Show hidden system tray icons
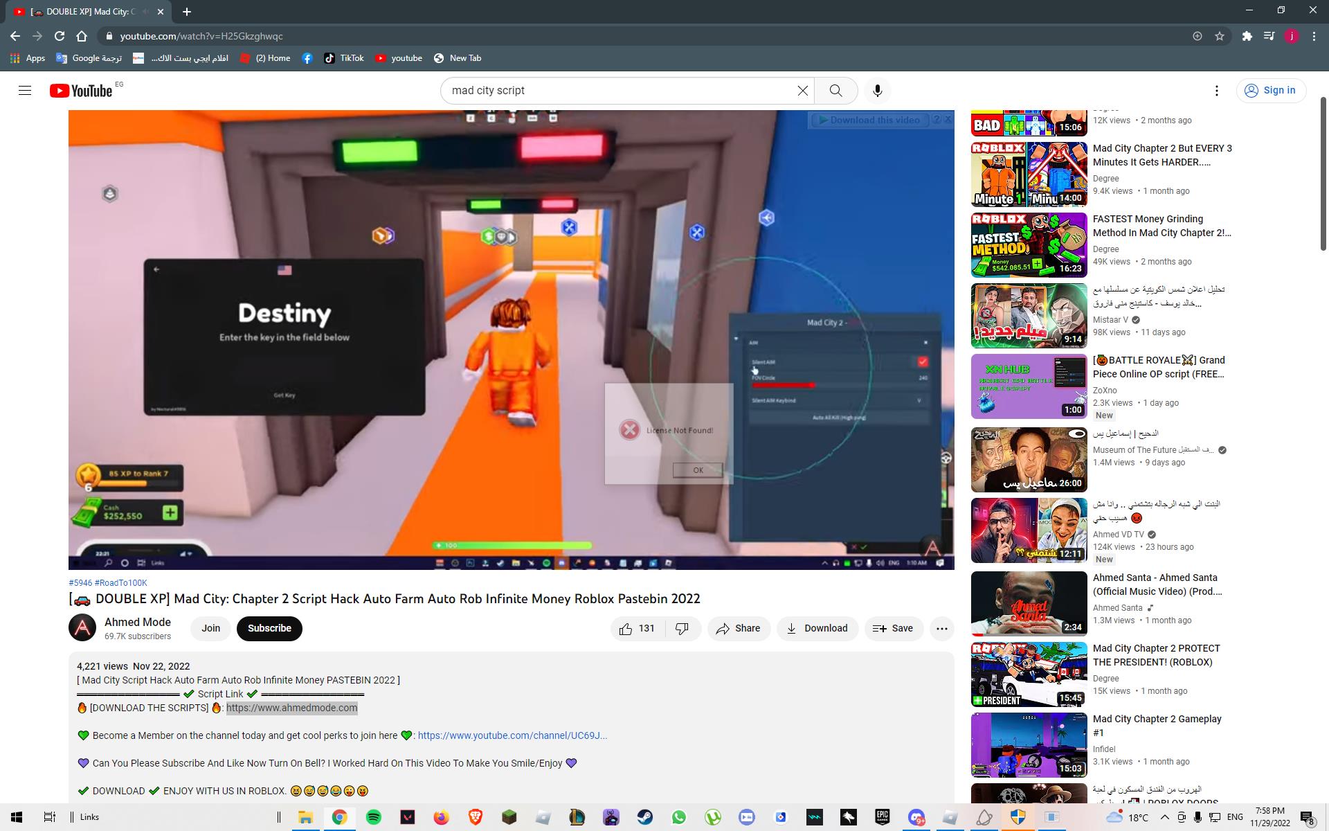The height and width of the screenshot is (831, 1329). click(1164, 817)
